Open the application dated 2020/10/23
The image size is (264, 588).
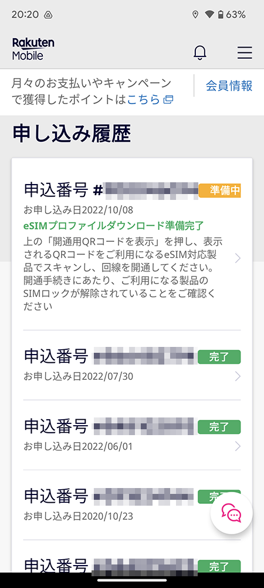(x=132, y=505)
